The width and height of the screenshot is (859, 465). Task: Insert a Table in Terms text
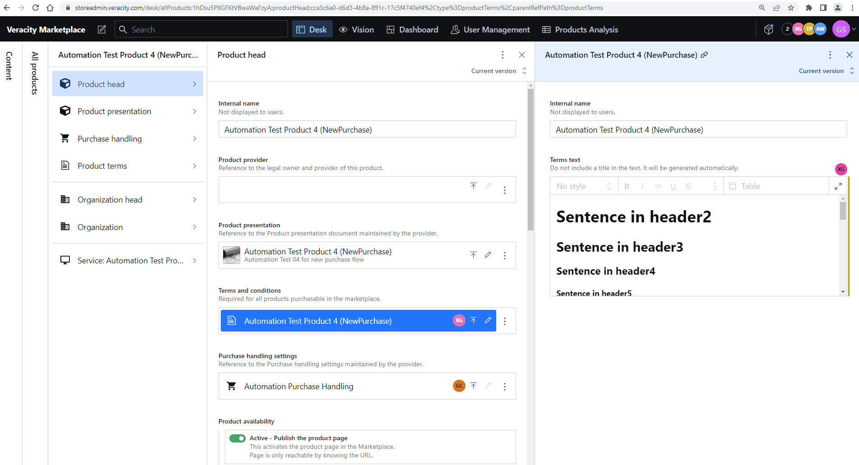pyautogui.click(x=745, y=186)
